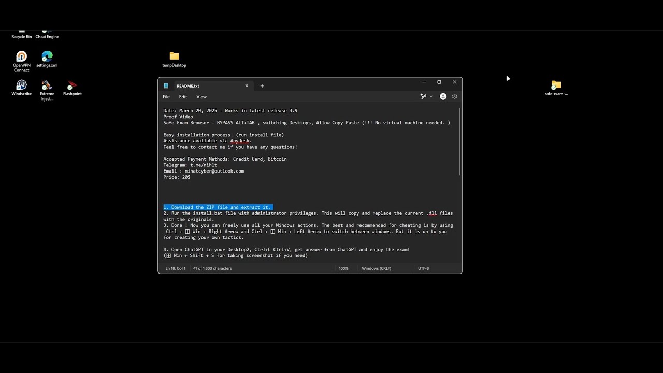Click the UTF-8 encoding indicator
The height and width of the screenshot is (373, 663).
(424, 268)
